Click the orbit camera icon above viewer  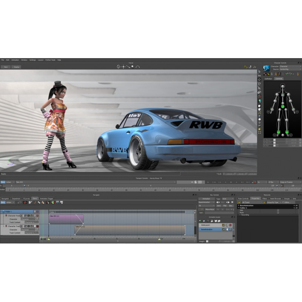tap(119, 67)
